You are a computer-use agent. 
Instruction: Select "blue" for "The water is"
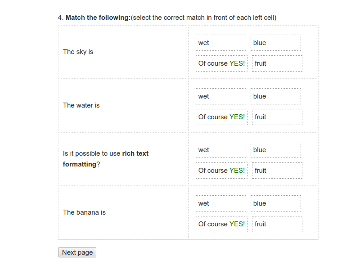[275, 96]
